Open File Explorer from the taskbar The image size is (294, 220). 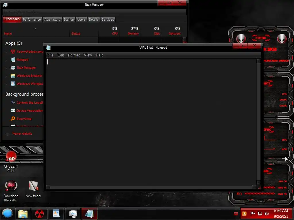pos(23,214)
